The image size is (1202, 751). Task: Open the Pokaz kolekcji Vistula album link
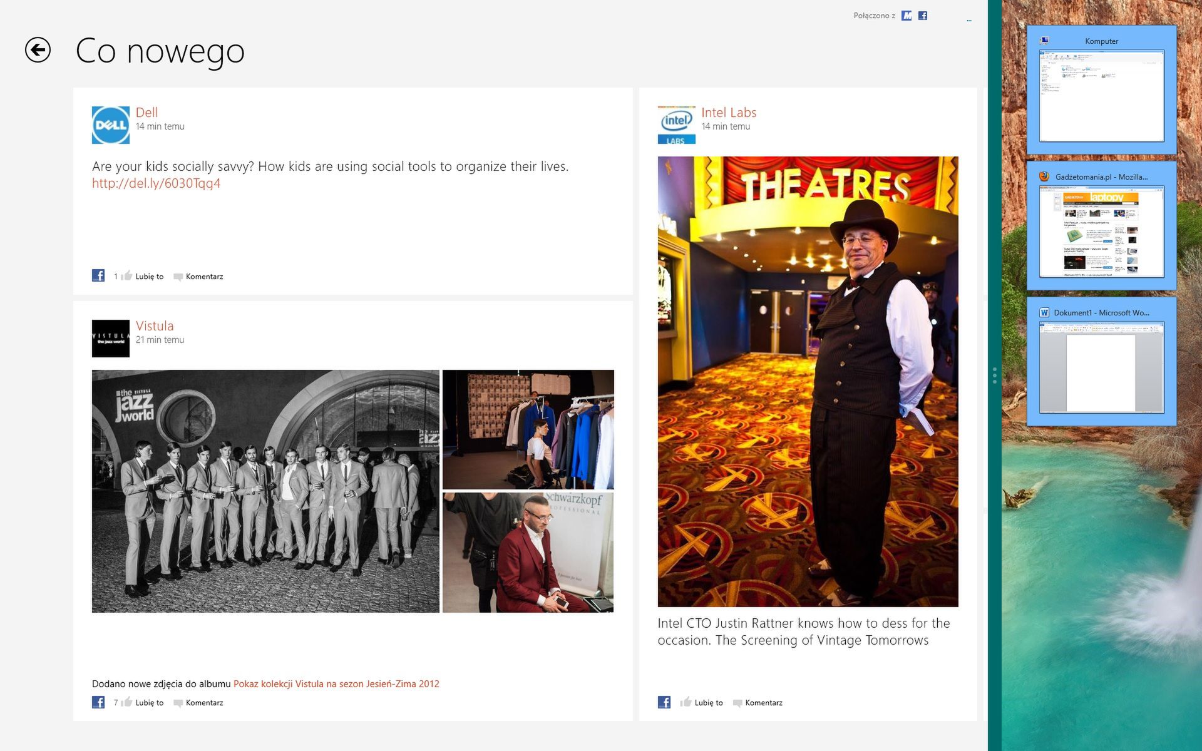click(x=336, y=684)
